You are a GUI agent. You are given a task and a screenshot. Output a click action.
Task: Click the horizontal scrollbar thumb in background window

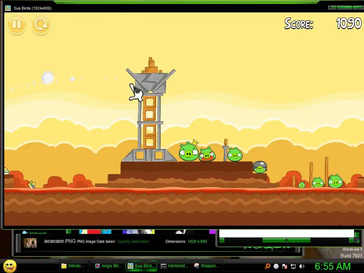point(286,240)
